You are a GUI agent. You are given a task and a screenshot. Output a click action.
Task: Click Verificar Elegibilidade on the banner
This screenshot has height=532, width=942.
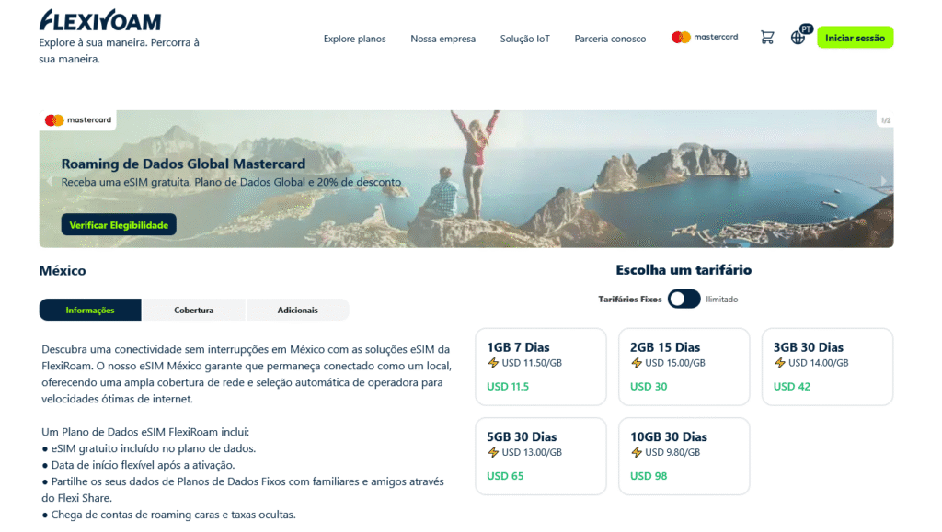pyautogui.click(x=118, y=224)
